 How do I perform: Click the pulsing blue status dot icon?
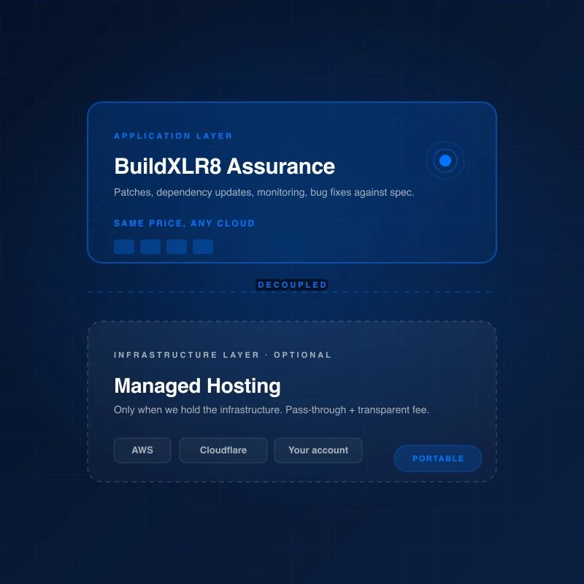coord(445,161)
